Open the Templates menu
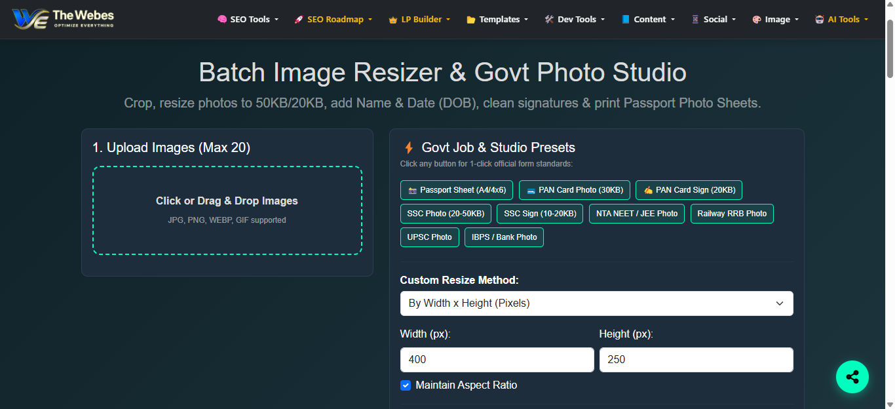This screenshot has height=409, width=895. tap(497, 20)
